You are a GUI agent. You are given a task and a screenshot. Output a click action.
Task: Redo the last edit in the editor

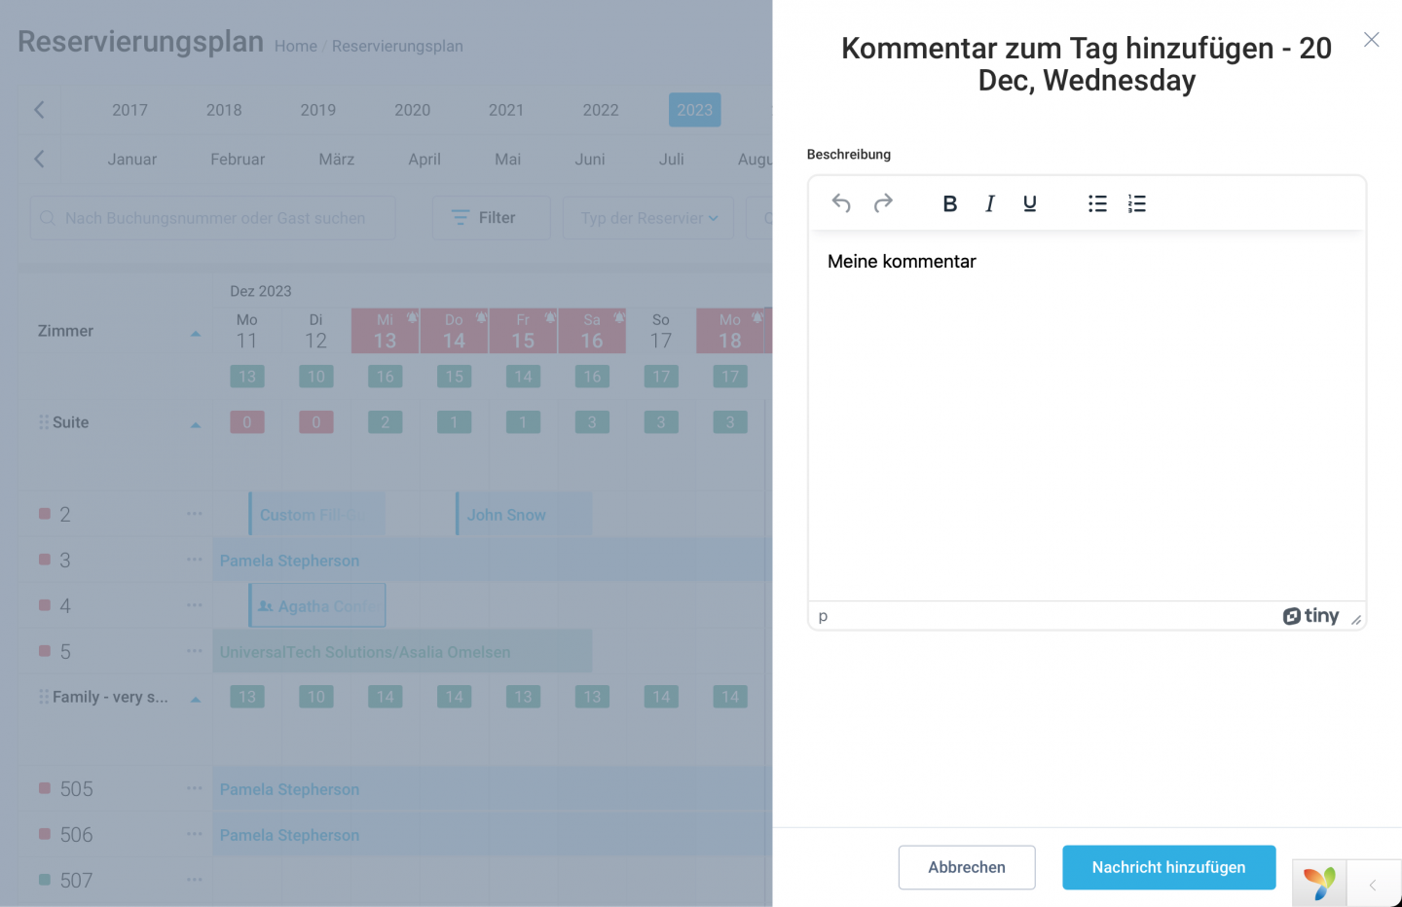(x=883, y=203)
